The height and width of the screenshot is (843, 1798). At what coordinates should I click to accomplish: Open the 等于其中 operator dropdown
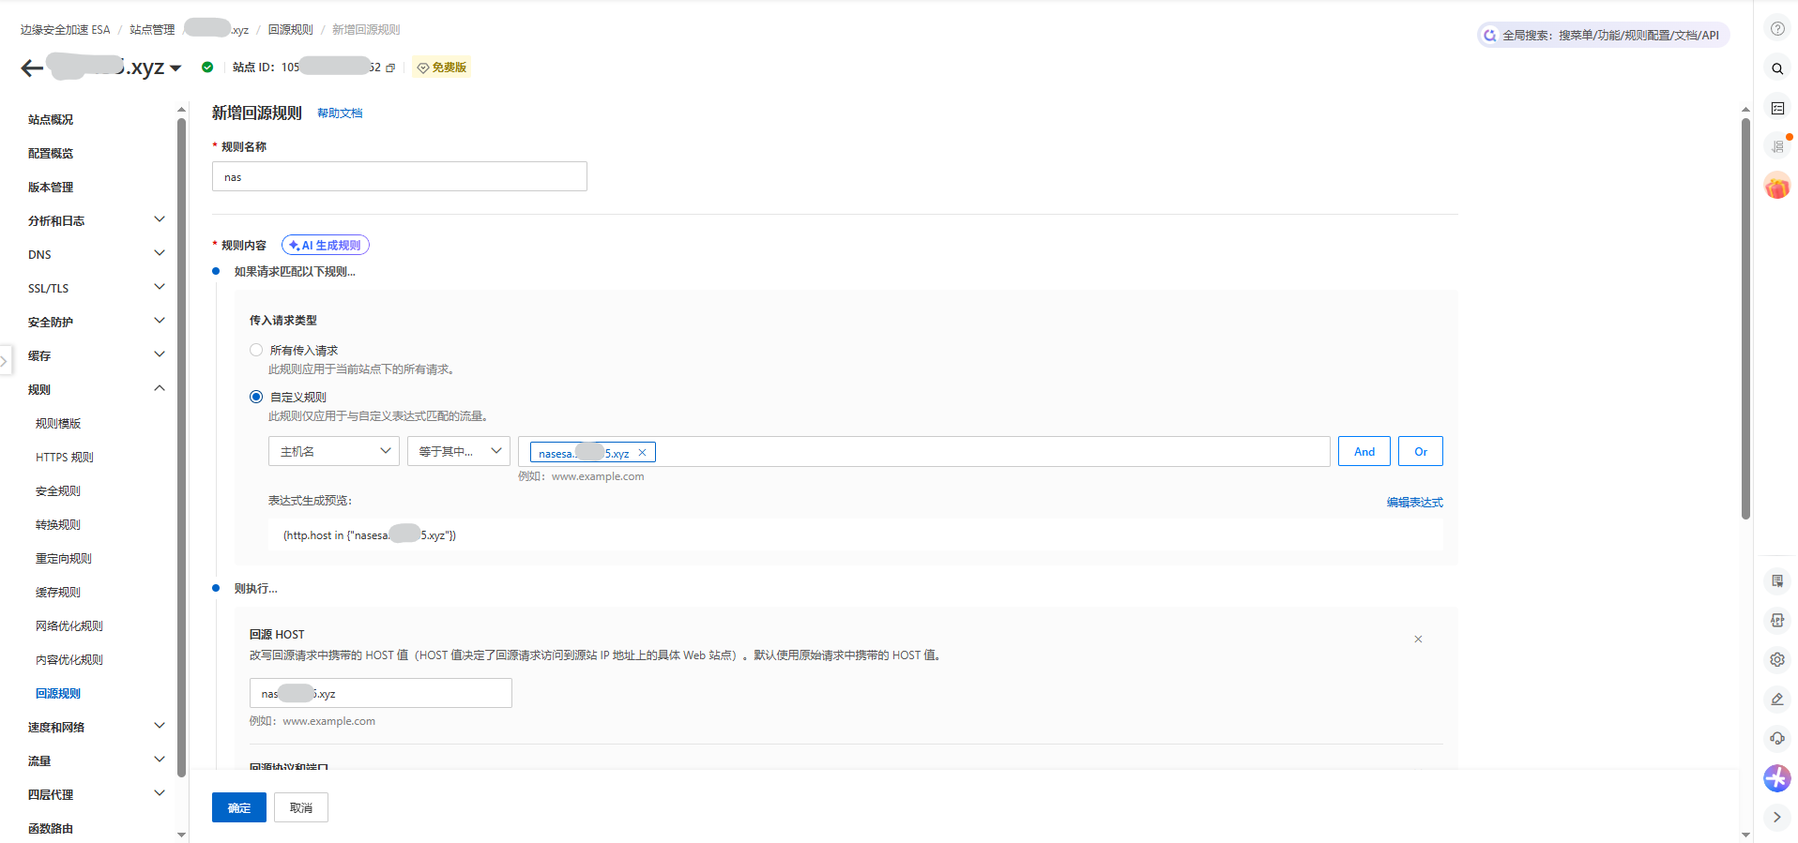(x=459, y=451)
